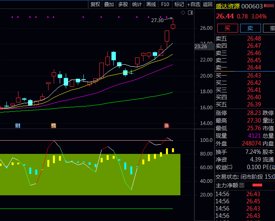Screen dimensions: 275x221
Task: Click the red 买 buy button
Action: (227, 28)
